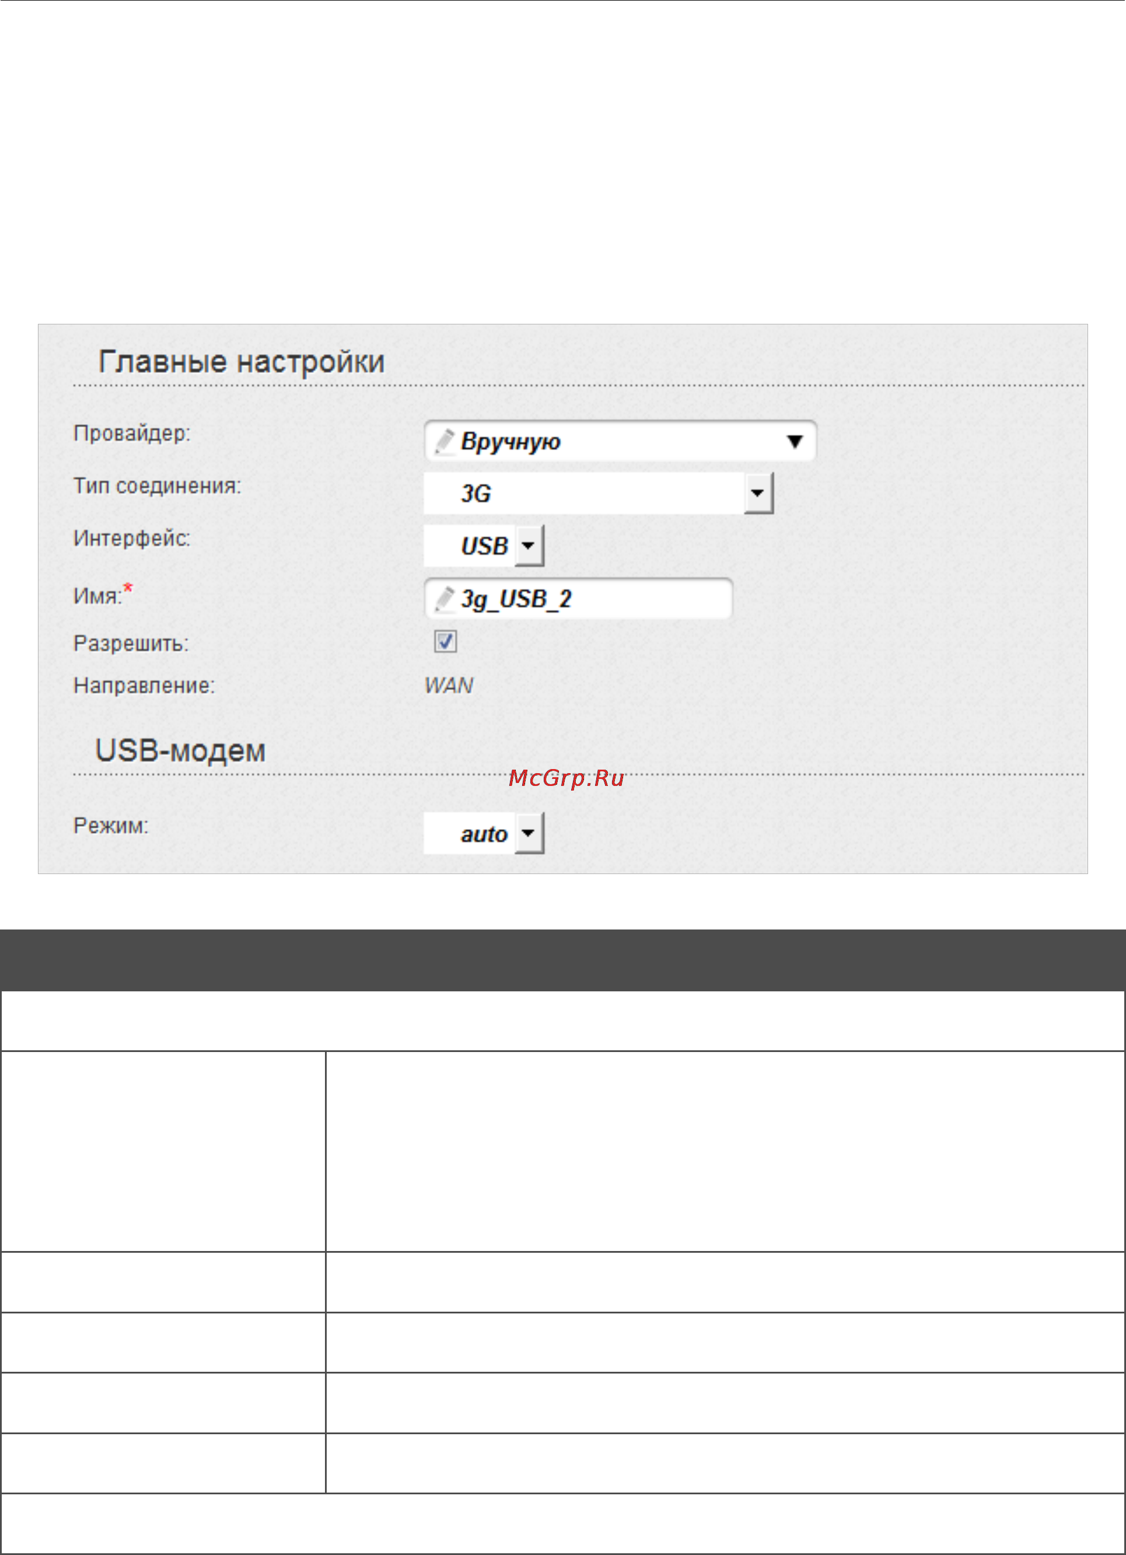Expand the Тип соединения 3G dropdown arrow

pos(758,493)
